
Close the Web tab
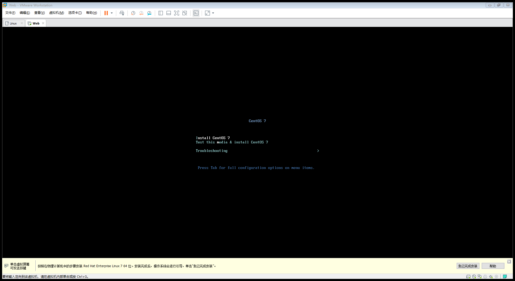(43, 23)
